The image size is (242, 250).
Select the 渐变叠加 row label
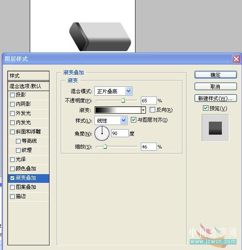click(26, 178)
